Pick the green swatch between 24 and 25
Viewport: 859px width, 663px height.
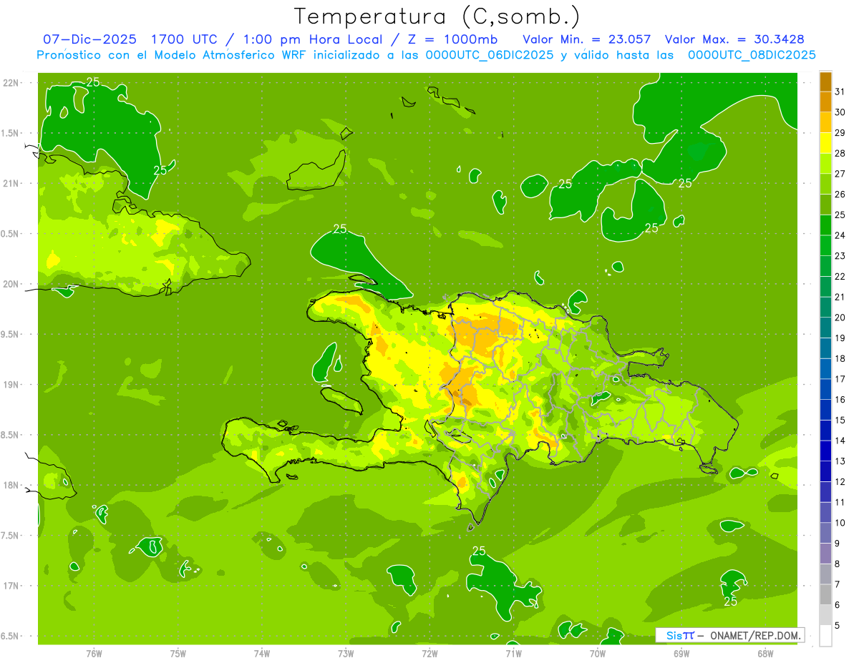825,225
